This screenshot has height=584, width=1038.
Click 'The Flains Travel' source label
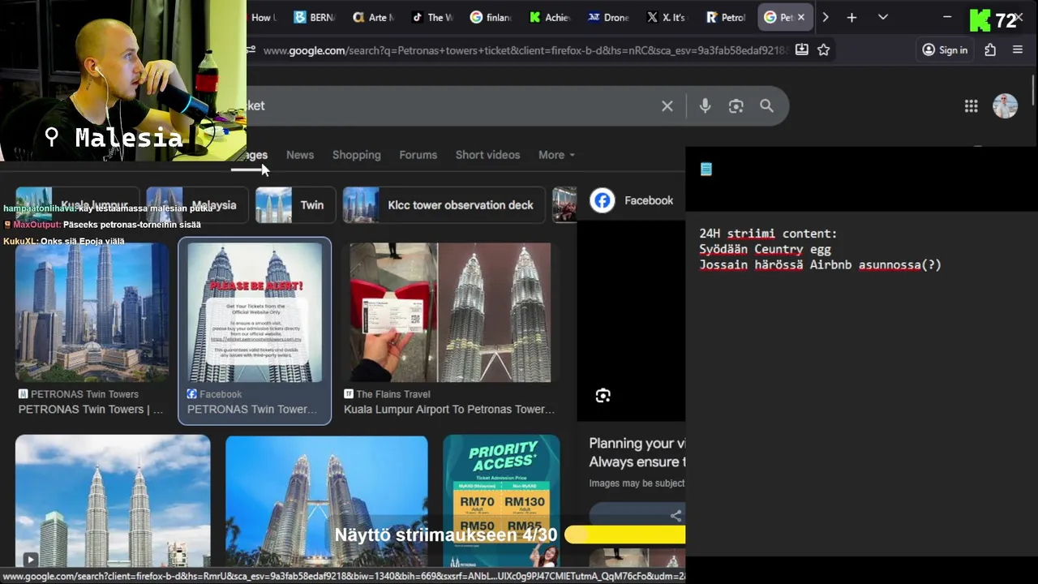pyautogui.click(x=393, y=394)
